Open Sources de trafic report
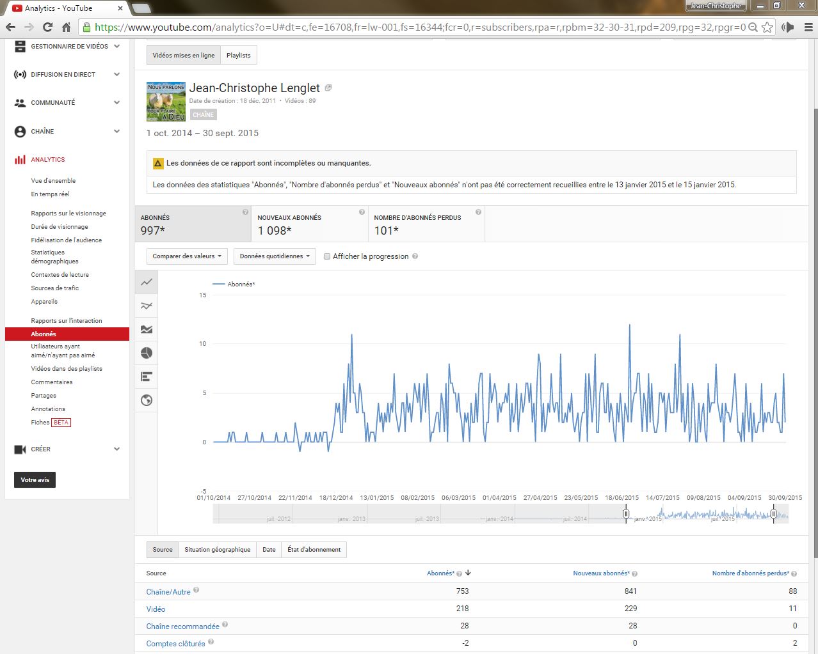Viewport: 818px width, 654px height. 55,288
